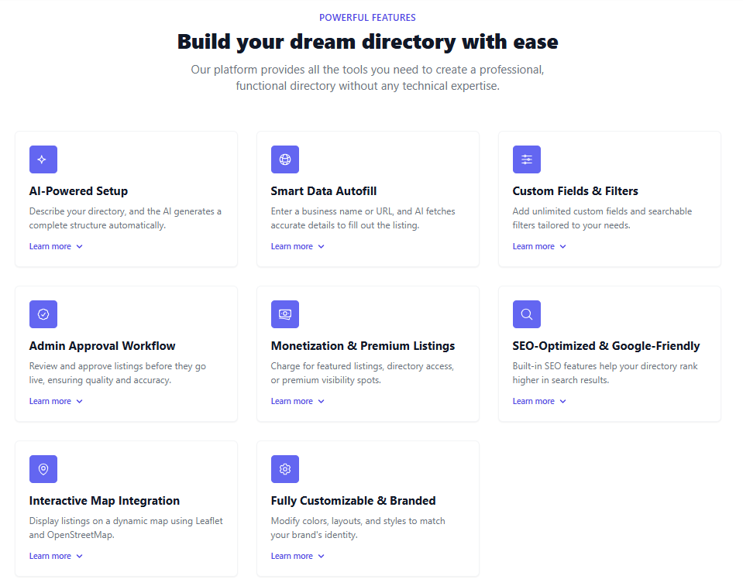Click the Fully Customizable gear icon
Screen dimensions: 743x586
[284, 469]
